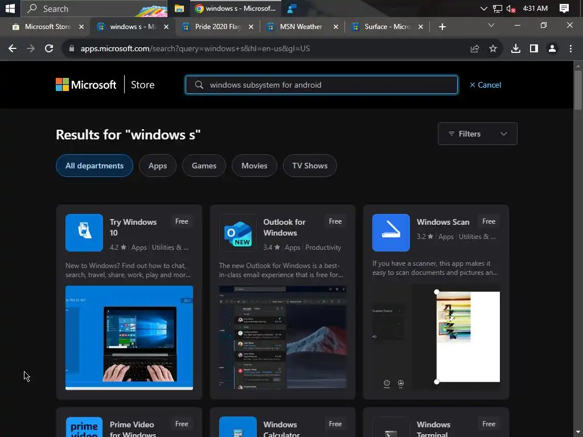
Task: Open network status tray icon
Action: pos(497,9)
